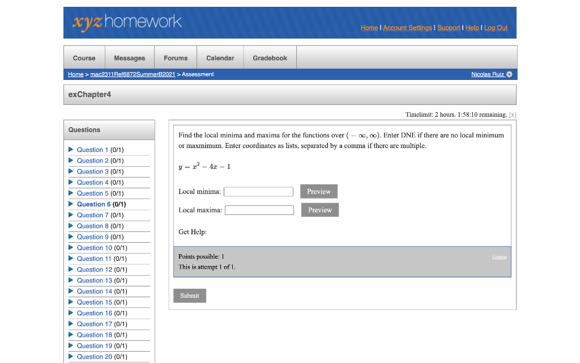The image size is (580, 363).
Task: Go to Question 12 link
Action: coord(95,269)
